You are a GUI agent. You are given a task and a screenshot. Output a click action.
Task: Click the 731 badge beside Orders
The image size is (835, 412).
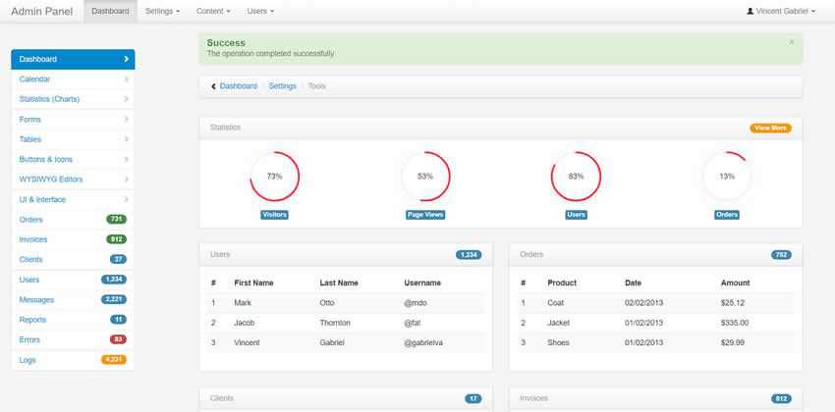point(116,220)
